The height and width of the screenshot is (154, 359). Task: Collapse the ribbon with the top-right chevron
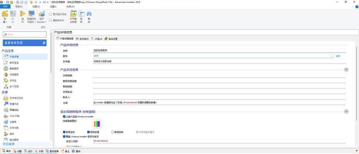[x=352, y=7]
